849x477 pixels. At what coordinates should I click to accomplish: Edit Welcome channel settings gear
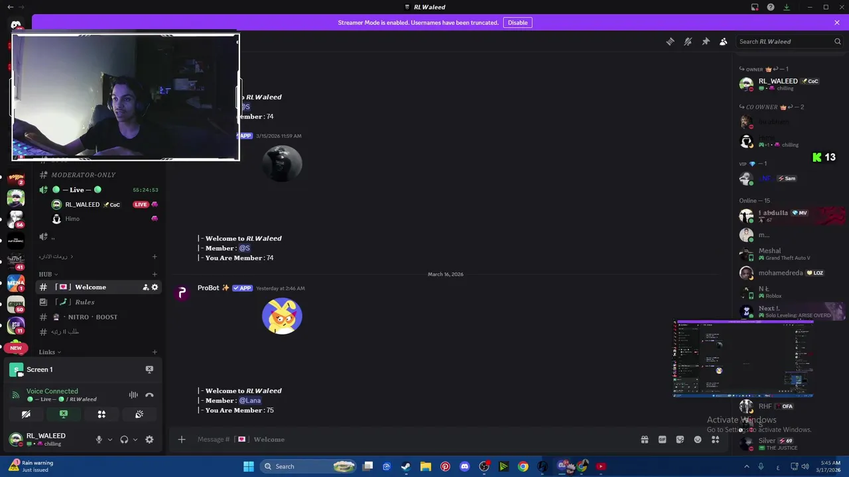(x=155, y=287)
